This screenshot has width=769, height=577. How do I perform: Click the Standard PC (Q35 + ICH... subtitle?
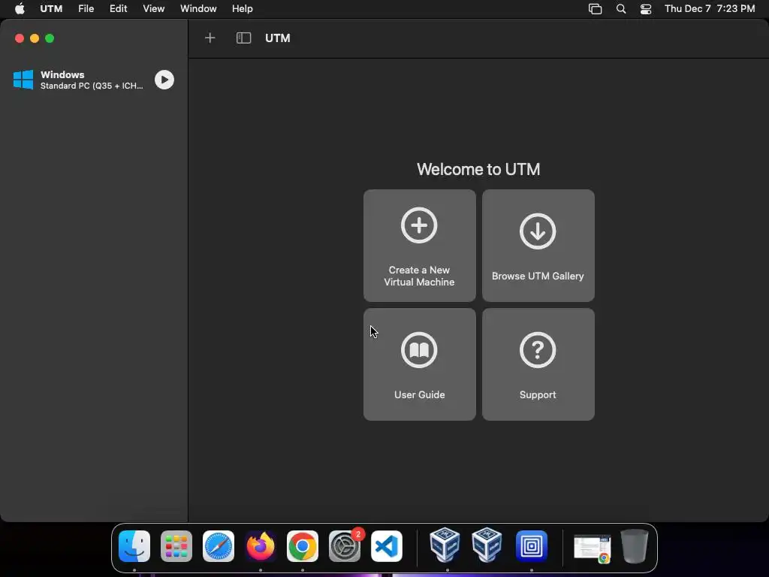[x=92, y=86]
